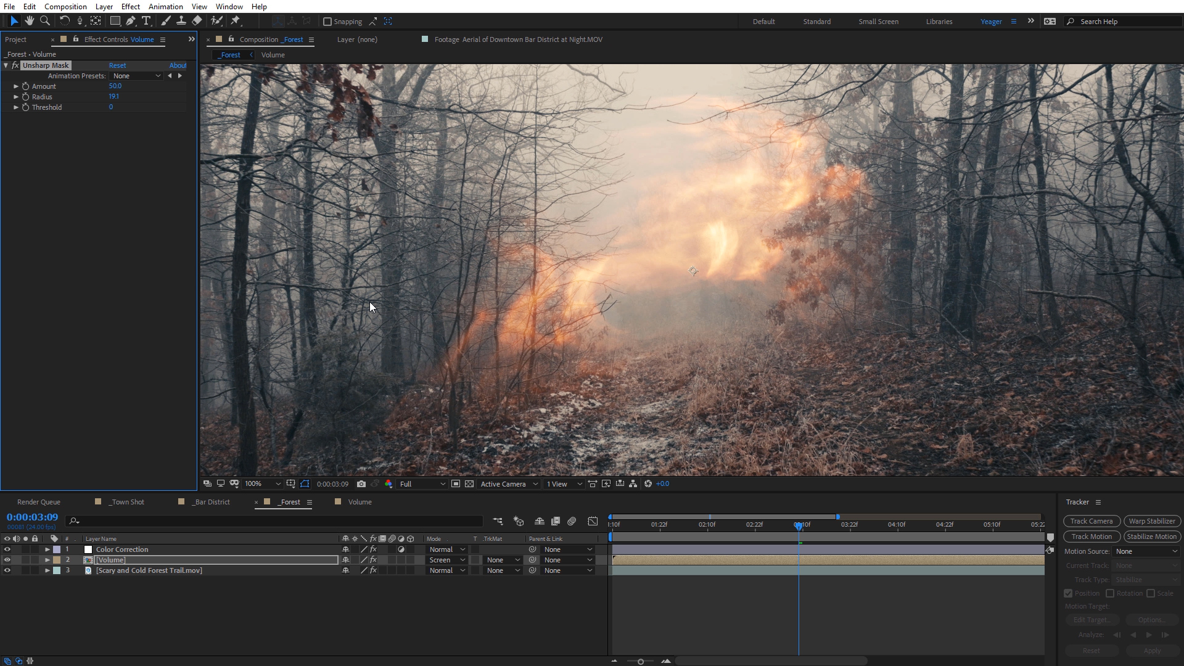Reset the Unsharp Mask effect
This screenshot has width=1184, height=666.
pos(117,65)
